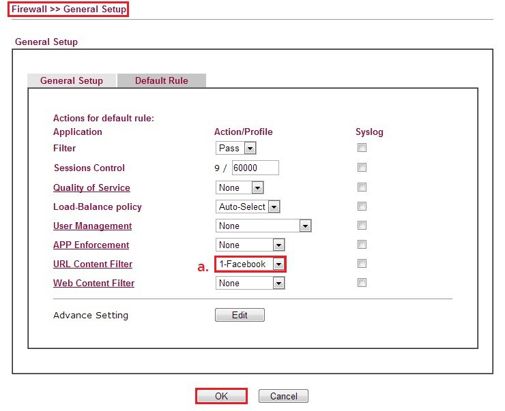Follow the URL Content Filter link
The width and height of the screenshot is (505, 411).
coord(93,264)
